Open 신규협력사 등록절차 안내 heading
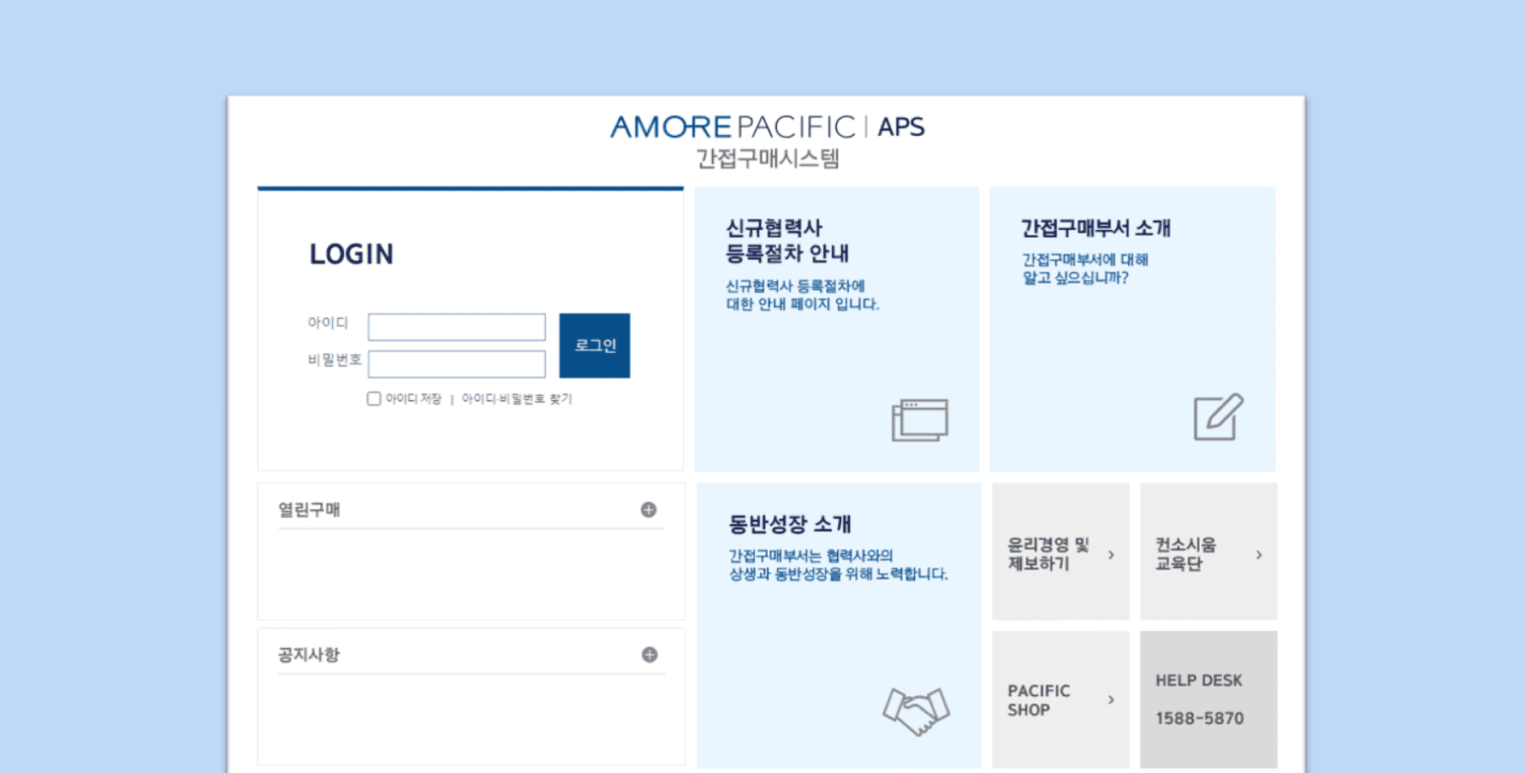Image resolution: width=1526 pixels, height=773 pixels. tap(787, 240)
